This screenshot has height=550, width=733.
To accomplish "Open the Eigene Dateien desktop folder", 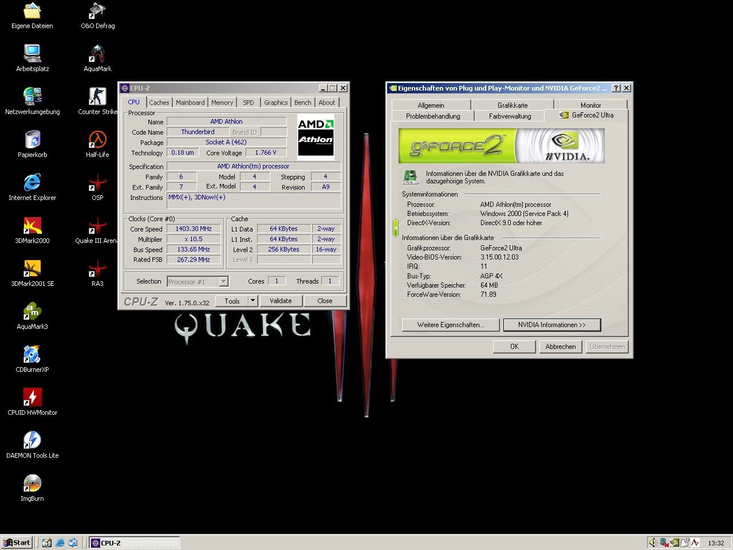I will [32, 16].
